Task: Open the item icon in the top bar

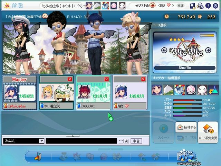Action: [x=105, y=6]
